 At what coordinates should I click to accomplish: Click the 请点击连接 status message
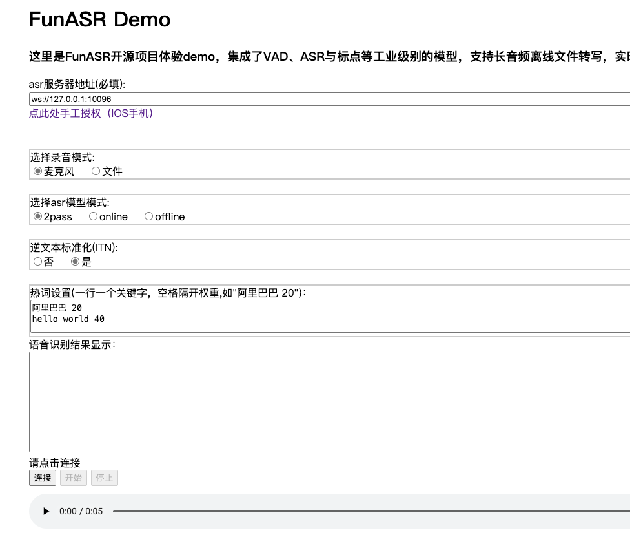pos(55,463)
